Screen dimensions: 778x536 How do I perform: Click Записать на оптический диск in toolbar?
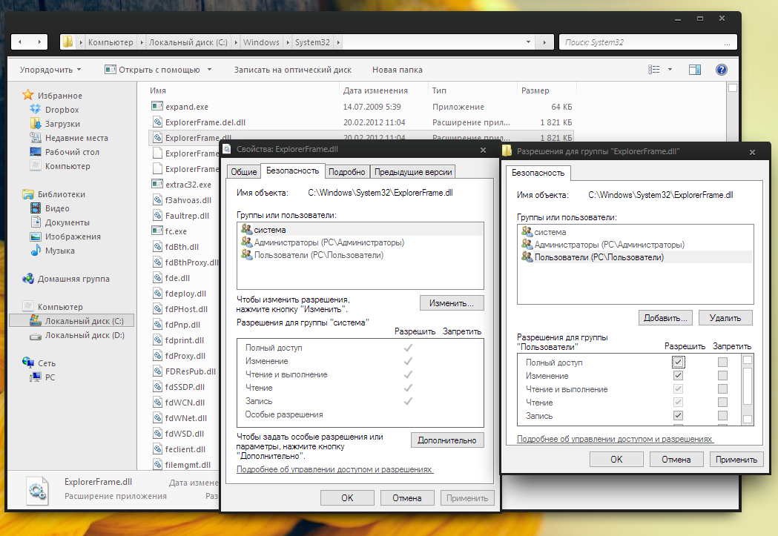point(293,70)
